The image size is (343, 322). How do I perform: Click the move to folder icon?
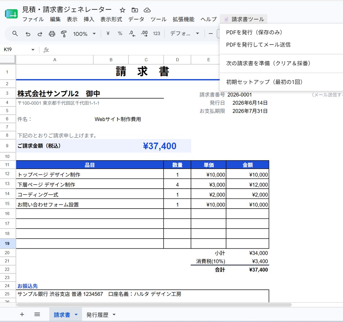pyautogui.click(x=135, y=10)
